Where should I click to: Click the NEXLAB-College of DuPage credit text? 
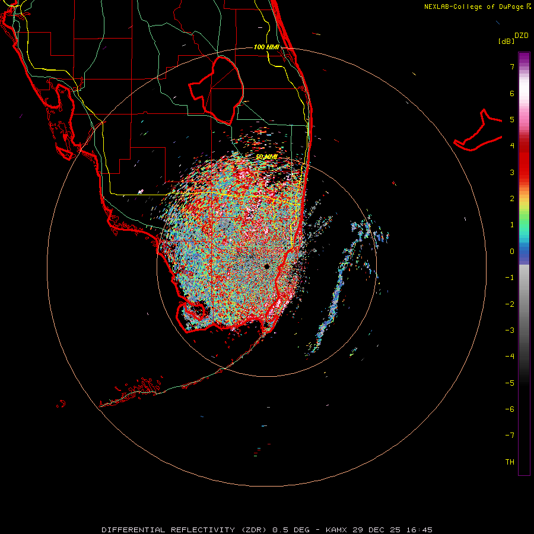pyautogui.click(x=473, y=7)
